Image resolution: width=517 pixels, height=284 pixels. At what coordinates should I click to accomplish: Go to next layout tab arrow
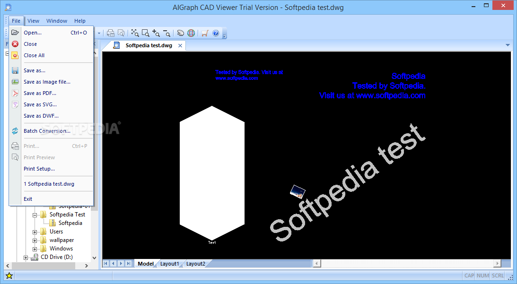point(121,263)
